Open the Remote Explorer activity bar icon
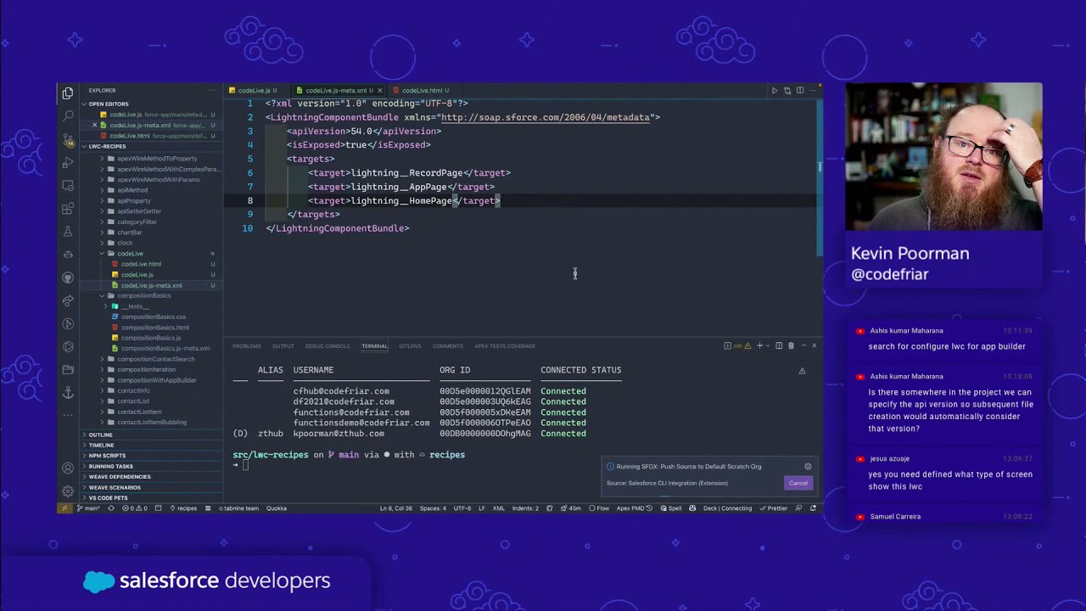 (x=68, y=185)
